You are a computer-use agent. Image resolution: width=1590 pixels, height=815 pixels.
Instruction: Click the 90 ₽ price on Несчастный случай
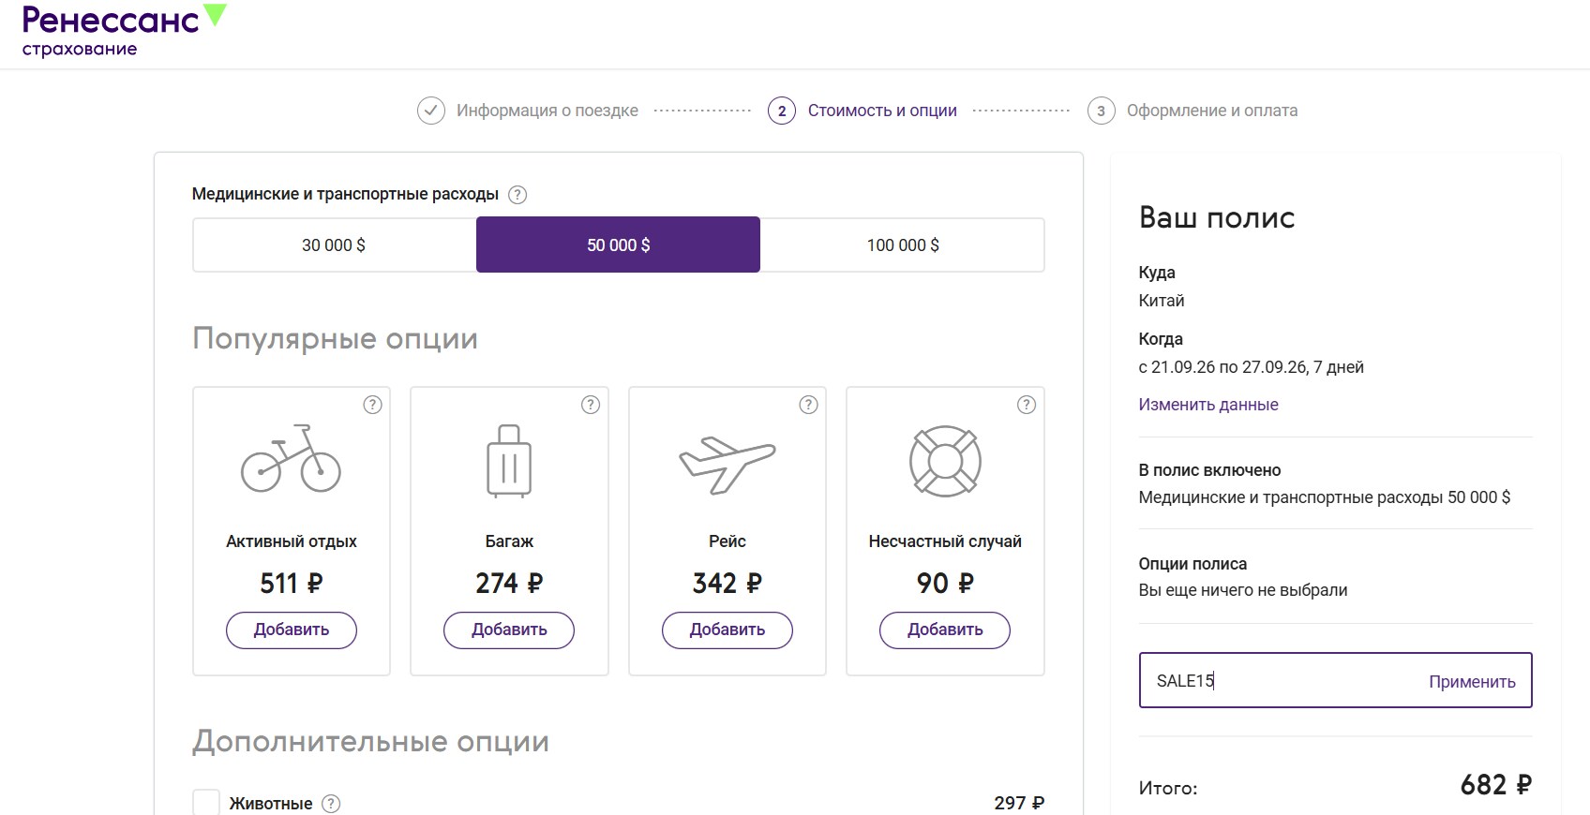[945, 584]
